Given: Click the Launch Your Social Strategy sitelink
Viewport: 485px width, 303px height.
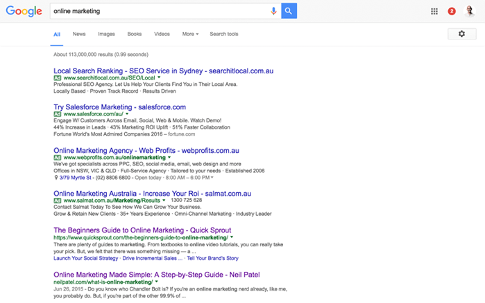Looking at the screenshot, I should [x=85, y=258].
